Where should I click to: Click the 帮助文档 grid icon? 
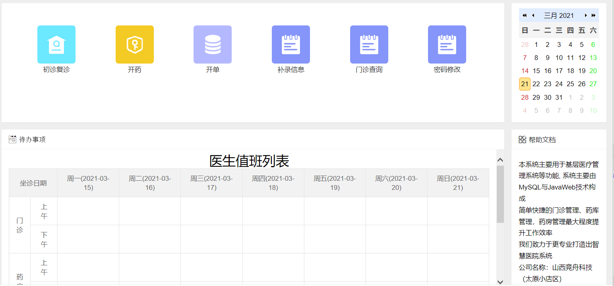click(522, 139)
